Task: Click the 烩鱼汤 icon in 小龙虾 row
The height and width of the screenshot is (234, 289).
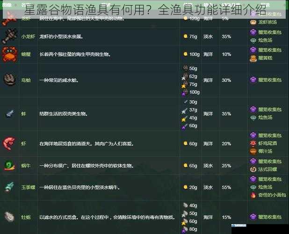Action: pyautogui.click(x=253, y=40)
